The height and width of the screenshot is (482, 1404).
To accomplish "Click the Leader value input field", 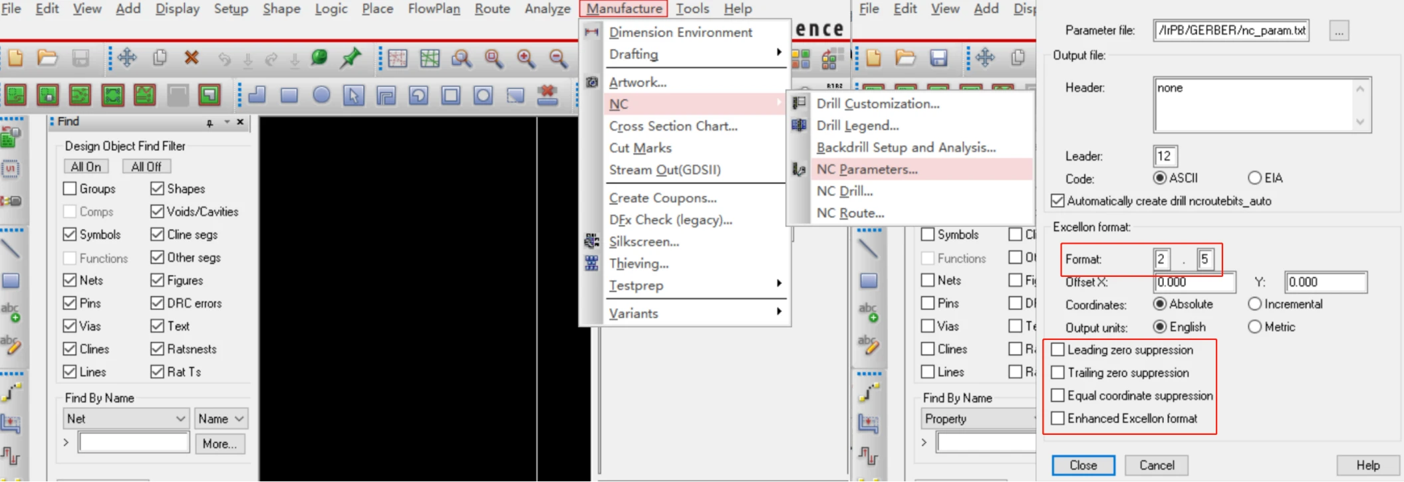I will click(x=1165, y=156).
